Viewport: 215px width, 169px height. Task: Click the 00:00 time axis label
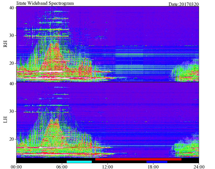(x=16, y=167)
